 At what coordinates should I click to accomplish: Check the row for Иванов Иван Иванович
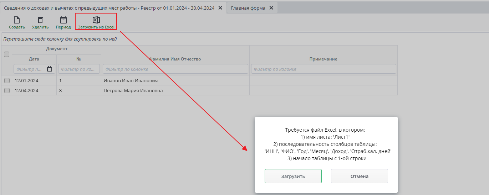[6, 81]
